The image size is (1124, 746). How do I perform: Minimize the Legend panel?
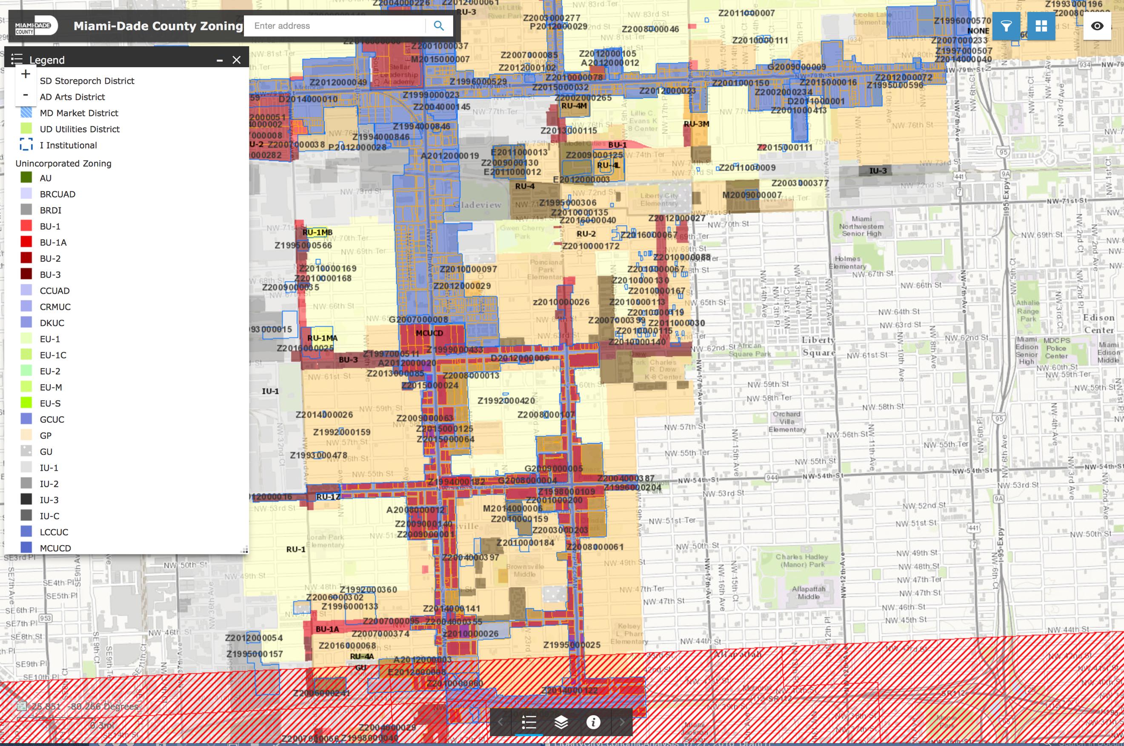coord(219,60)
